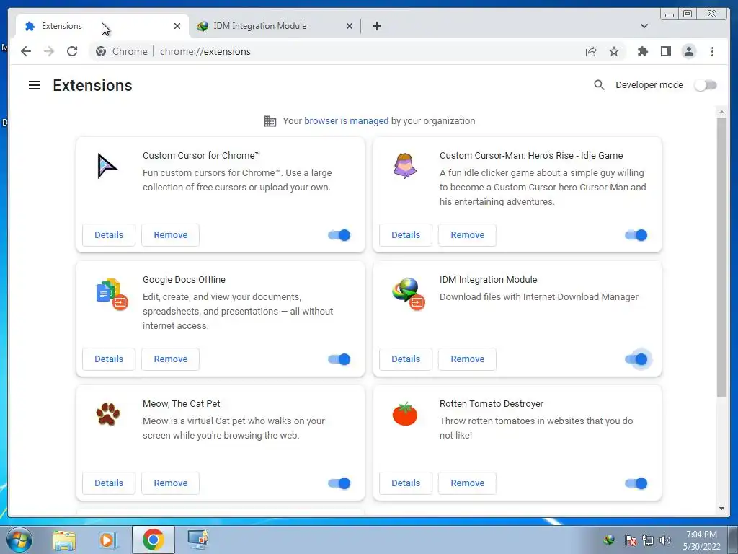
Task: Remove Meow, The Cat Pet
Action: (x=170, y=483)
